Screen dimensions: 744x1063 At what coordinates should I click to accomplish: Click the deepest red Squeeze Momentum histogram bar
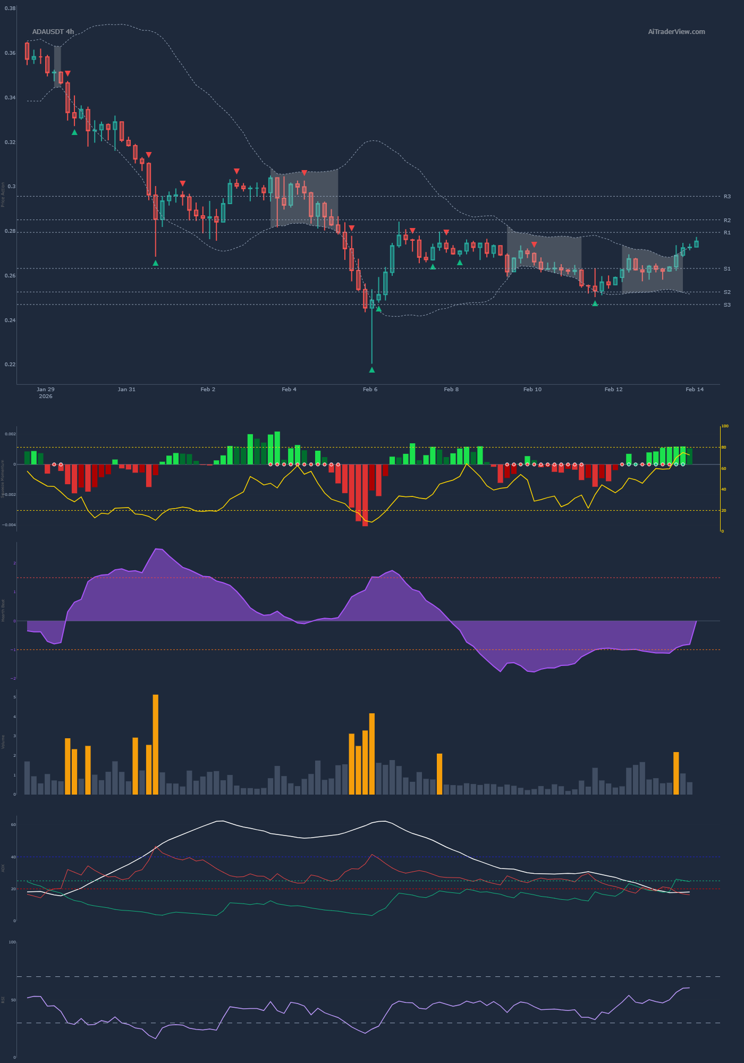click(365, 495)
